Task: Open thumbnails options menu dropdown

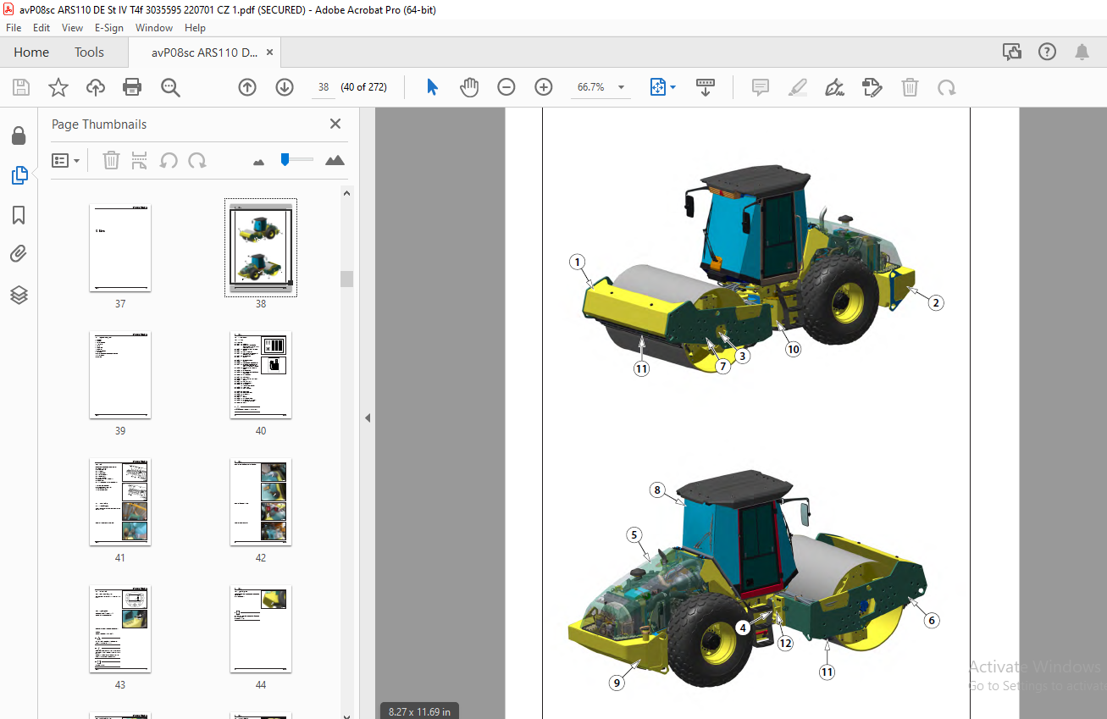Action: tap(65, 160)
